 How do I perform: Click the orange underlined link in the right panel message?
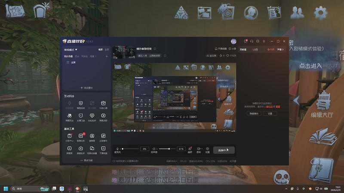268,106
